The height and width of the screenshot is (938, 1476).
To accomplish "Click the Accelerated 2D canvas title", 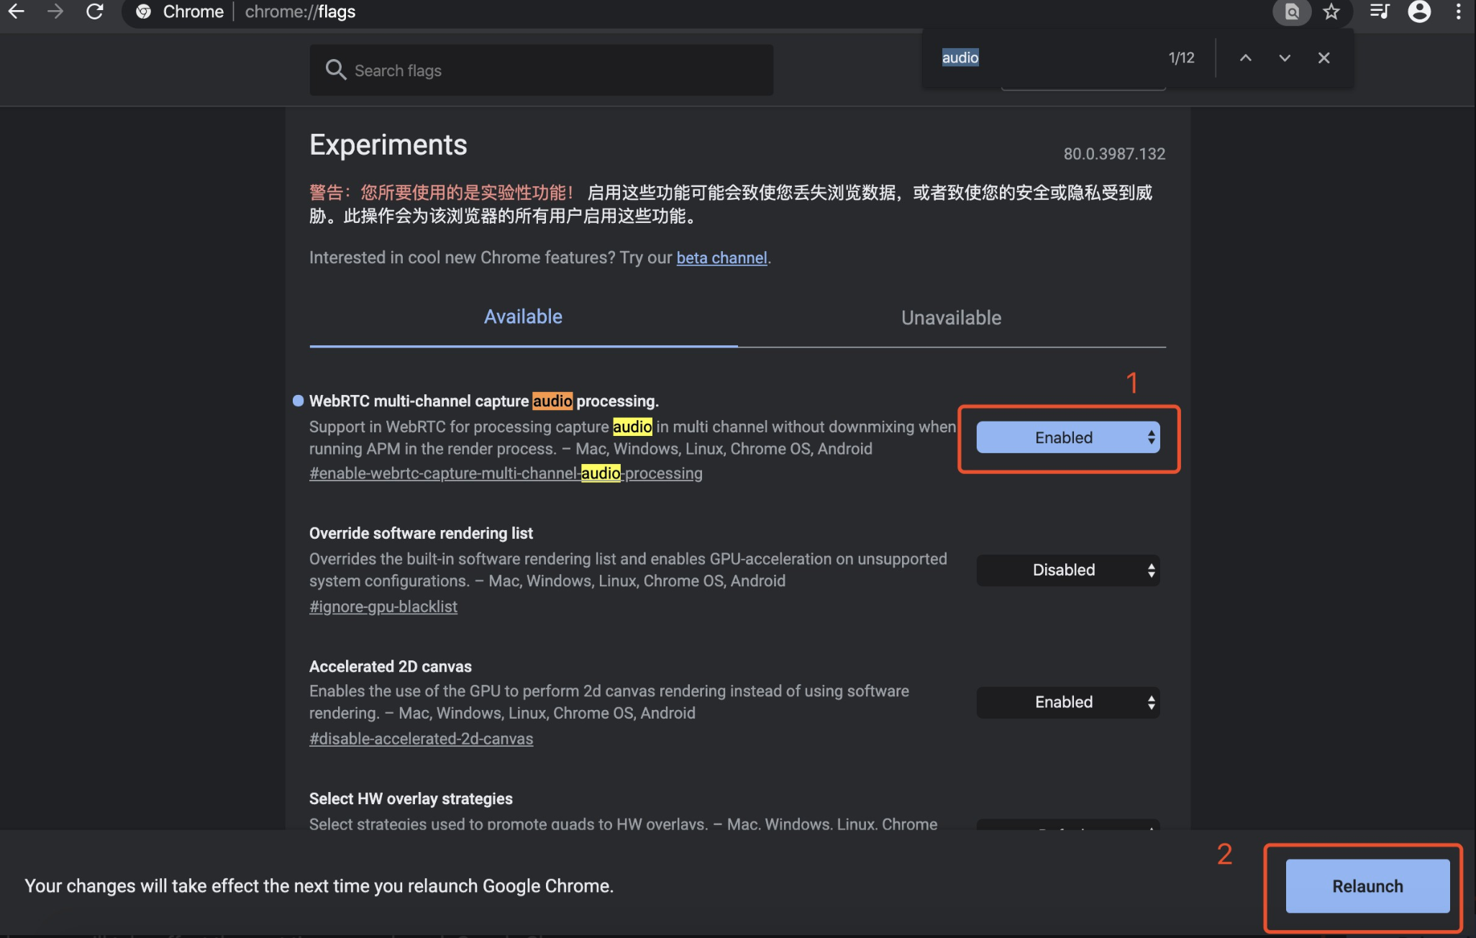I will [391, 666].
